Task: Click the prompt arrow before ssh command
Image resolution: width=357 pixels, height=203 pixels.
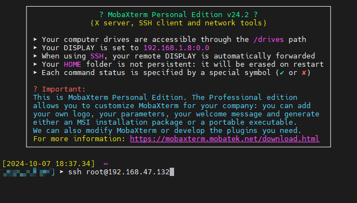Action: click(x=62, y=172)
